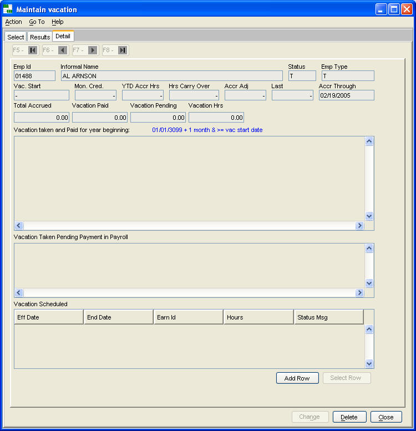Image resolution: width=416 pixels, height=431 pixels.
Task: Open the Action menu
Action: point(13,22)
